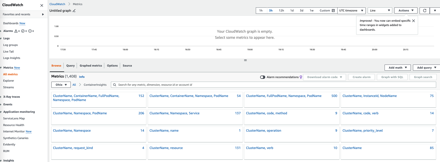Open Log groups in sidebar

pyautogui.click(x=10, y=45)
